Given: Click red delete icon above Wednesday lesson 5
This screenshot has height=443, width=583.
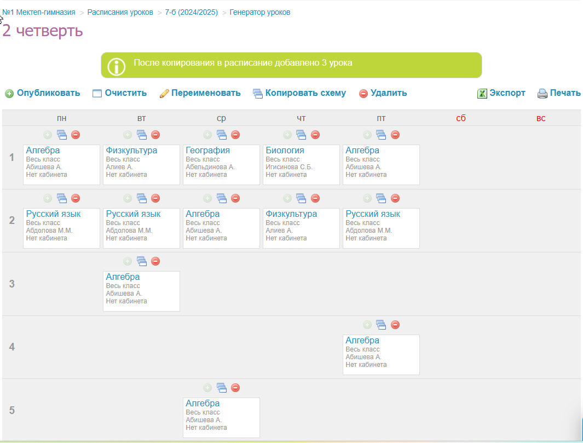Looking at the screenshot, I should coord(235,388).
